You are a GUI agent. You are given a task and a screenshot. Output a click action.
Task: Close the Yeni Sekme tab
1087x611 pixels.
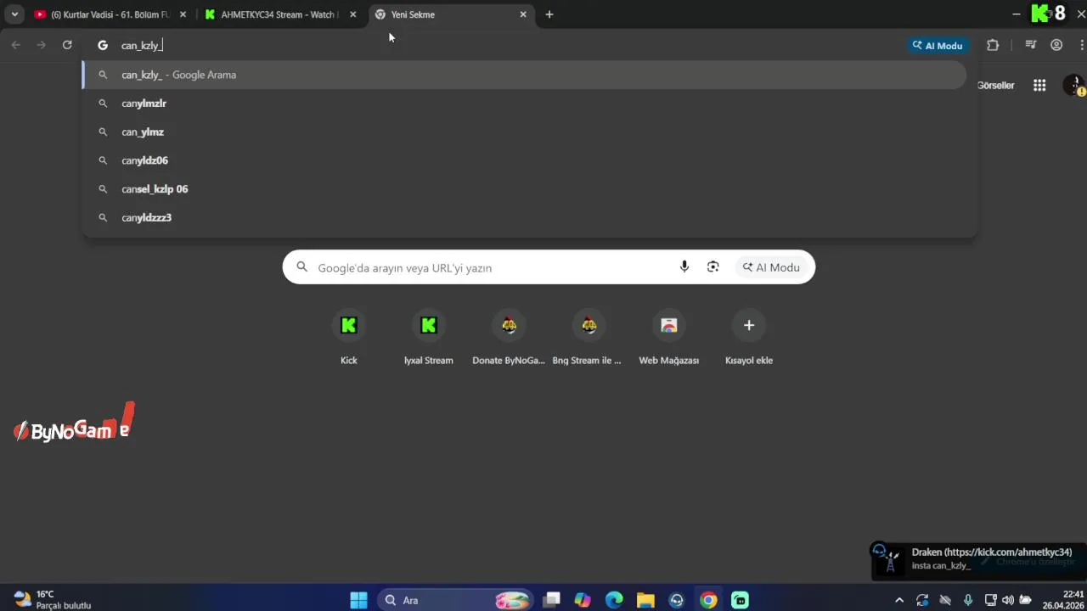[523, 14]
